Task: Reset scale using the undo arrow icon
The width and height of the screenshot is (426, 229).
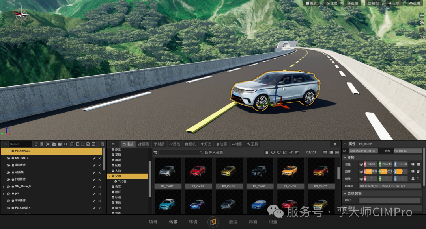Action: (418, 179)
